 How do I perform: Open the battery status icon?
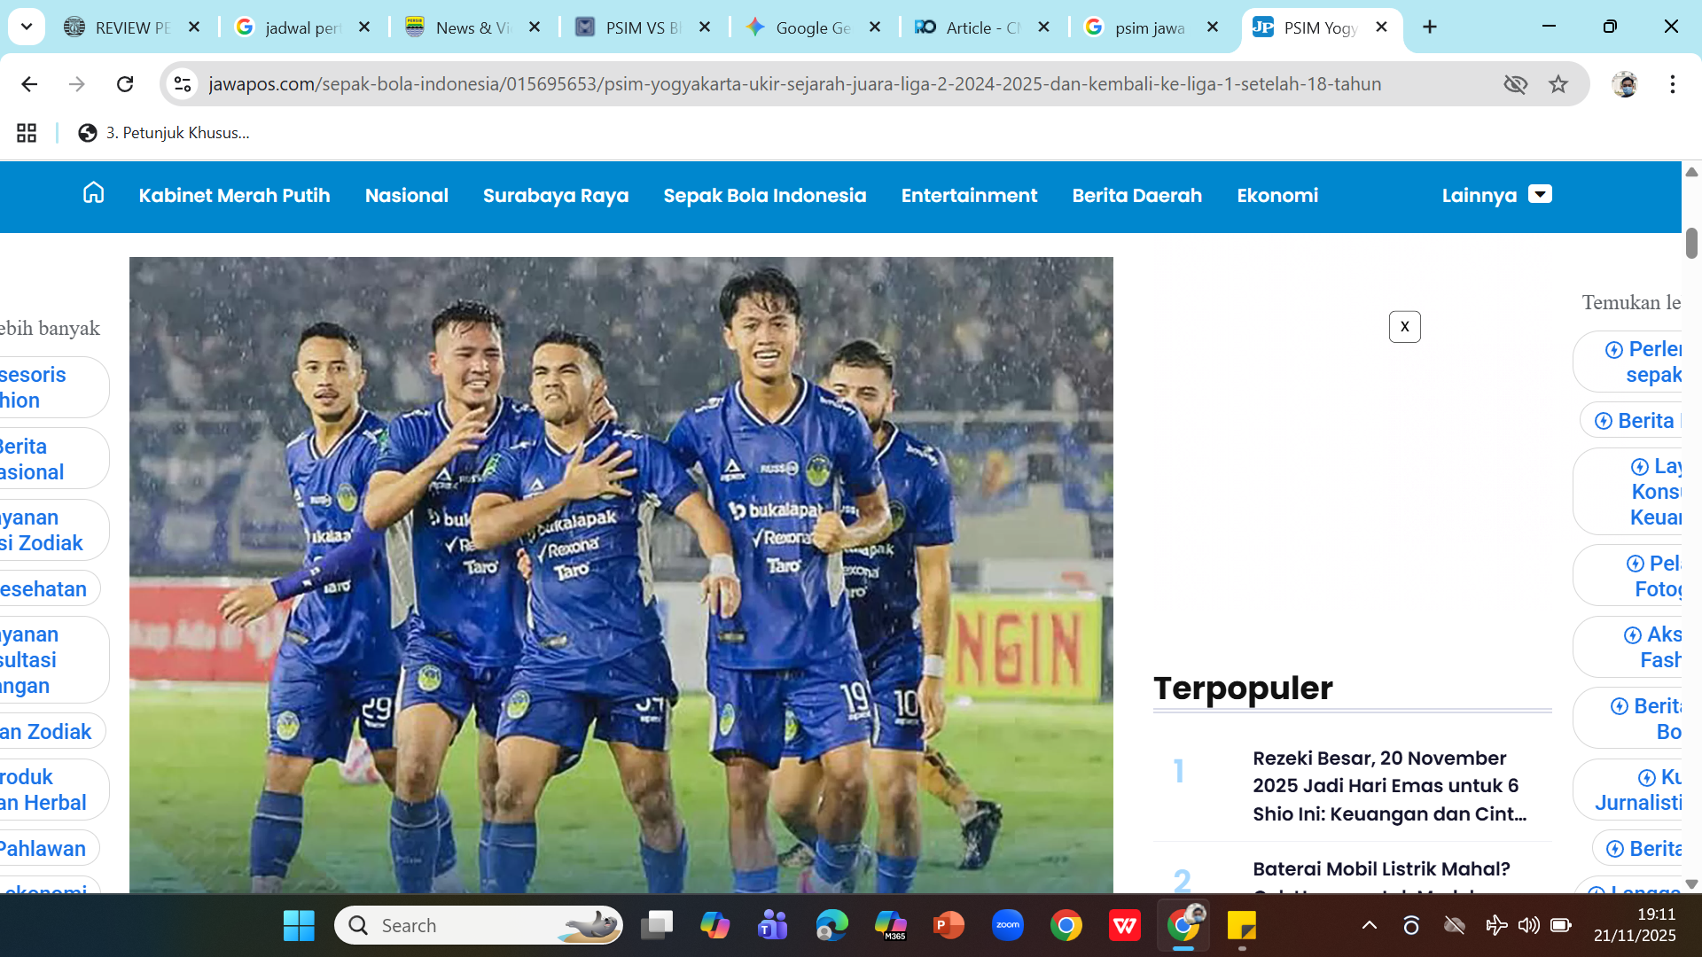pos(1561,926)
